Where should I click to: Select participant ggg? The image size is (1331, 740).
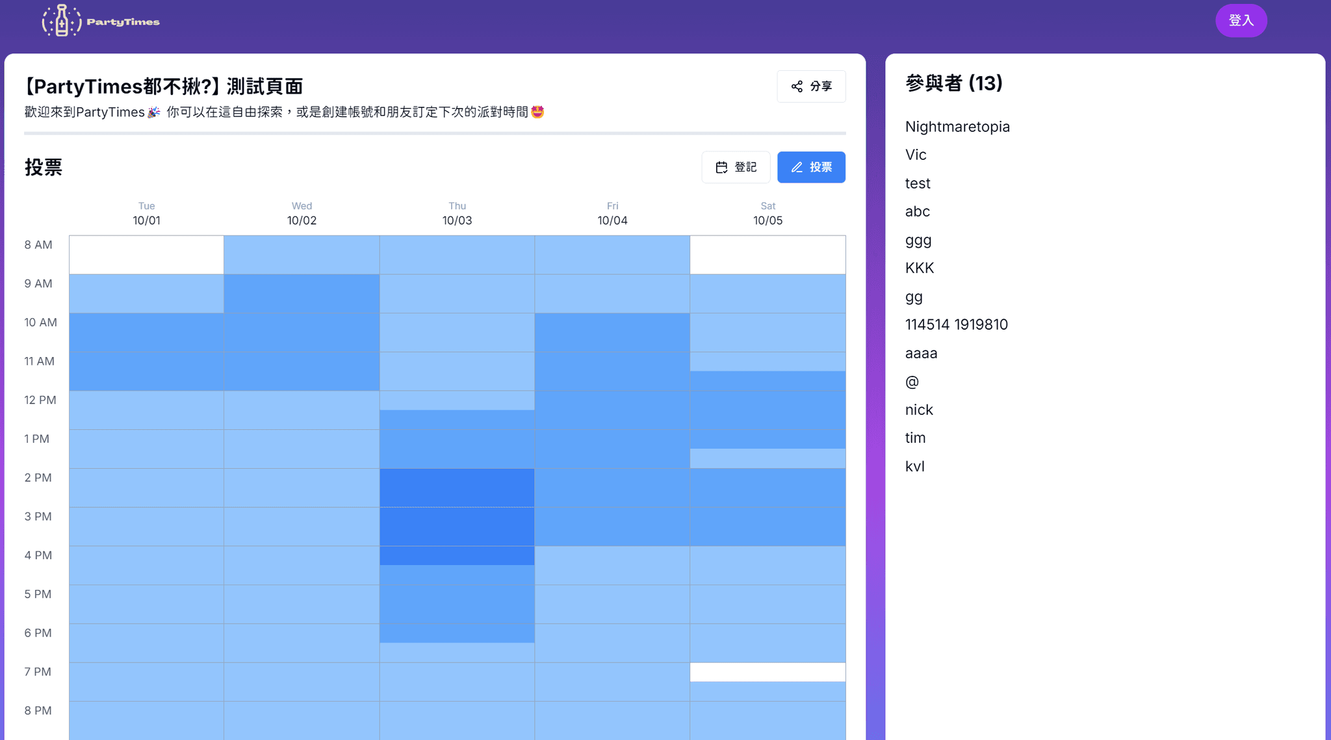point(918,241)
